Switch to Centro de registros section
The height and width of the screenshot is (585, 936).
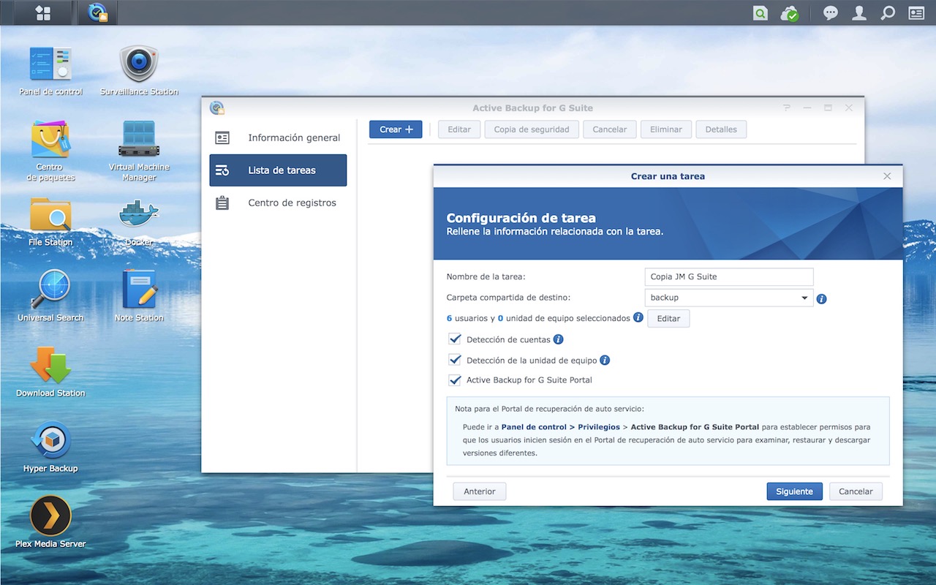tap(278, 203)
